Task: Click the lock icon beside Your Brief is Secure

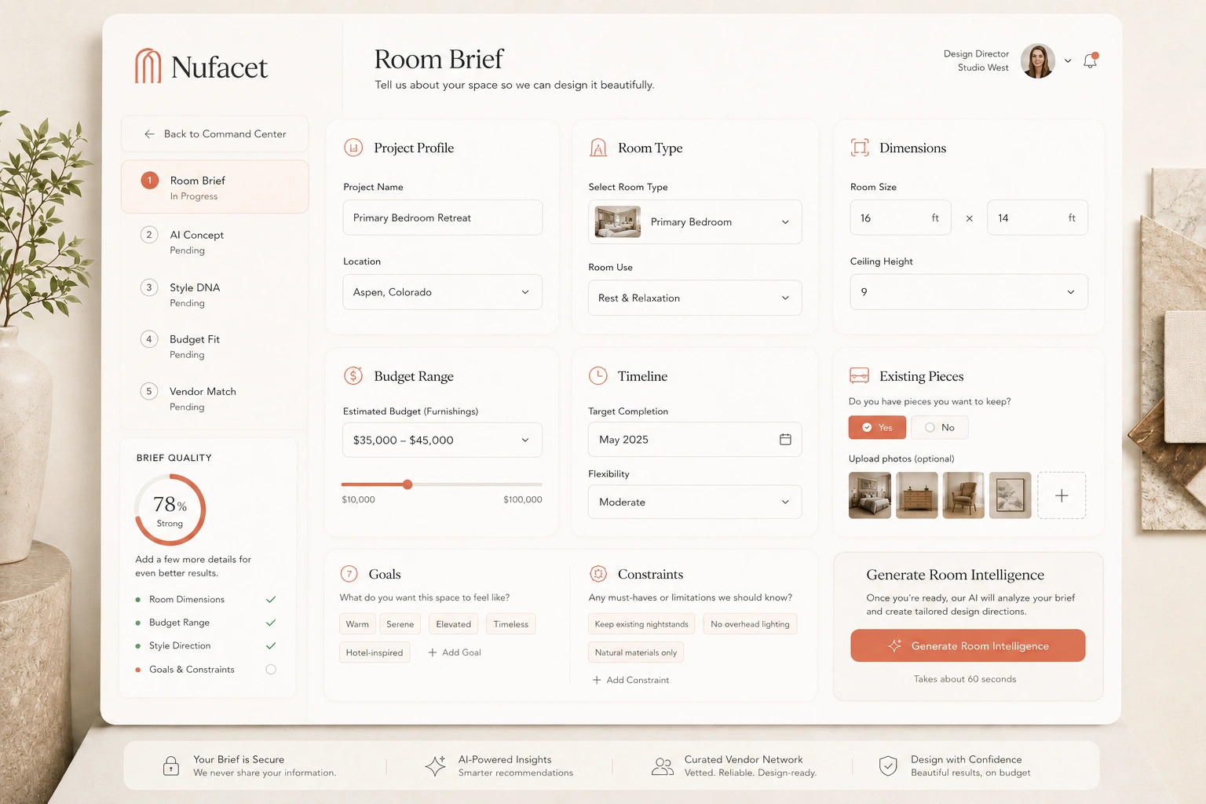Action: click(170, 766)
